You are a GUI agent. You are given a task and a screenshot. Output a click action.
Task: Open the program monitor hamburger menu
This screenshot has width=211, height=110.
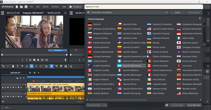tap(3, 13)
